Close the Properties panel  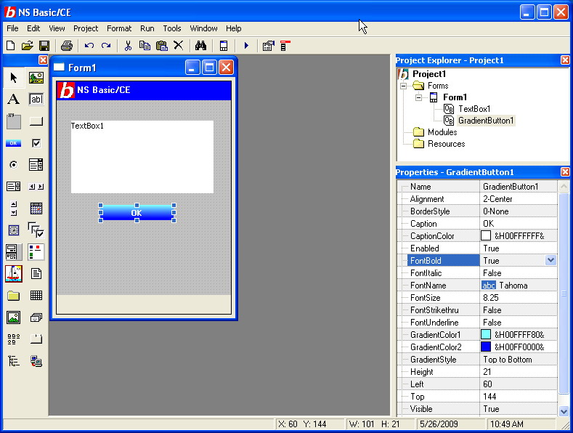tap(565, 171)
